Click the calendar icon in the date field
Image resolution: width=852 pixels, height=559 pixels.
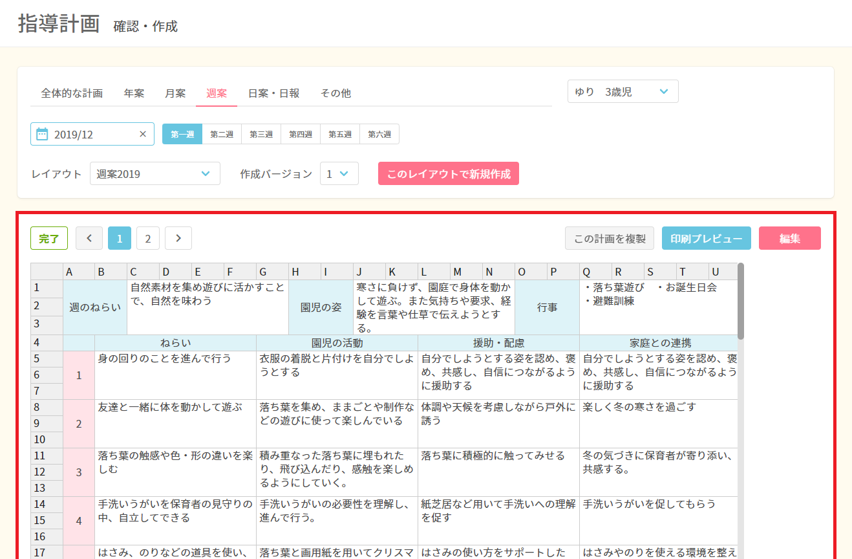(42, 134)
